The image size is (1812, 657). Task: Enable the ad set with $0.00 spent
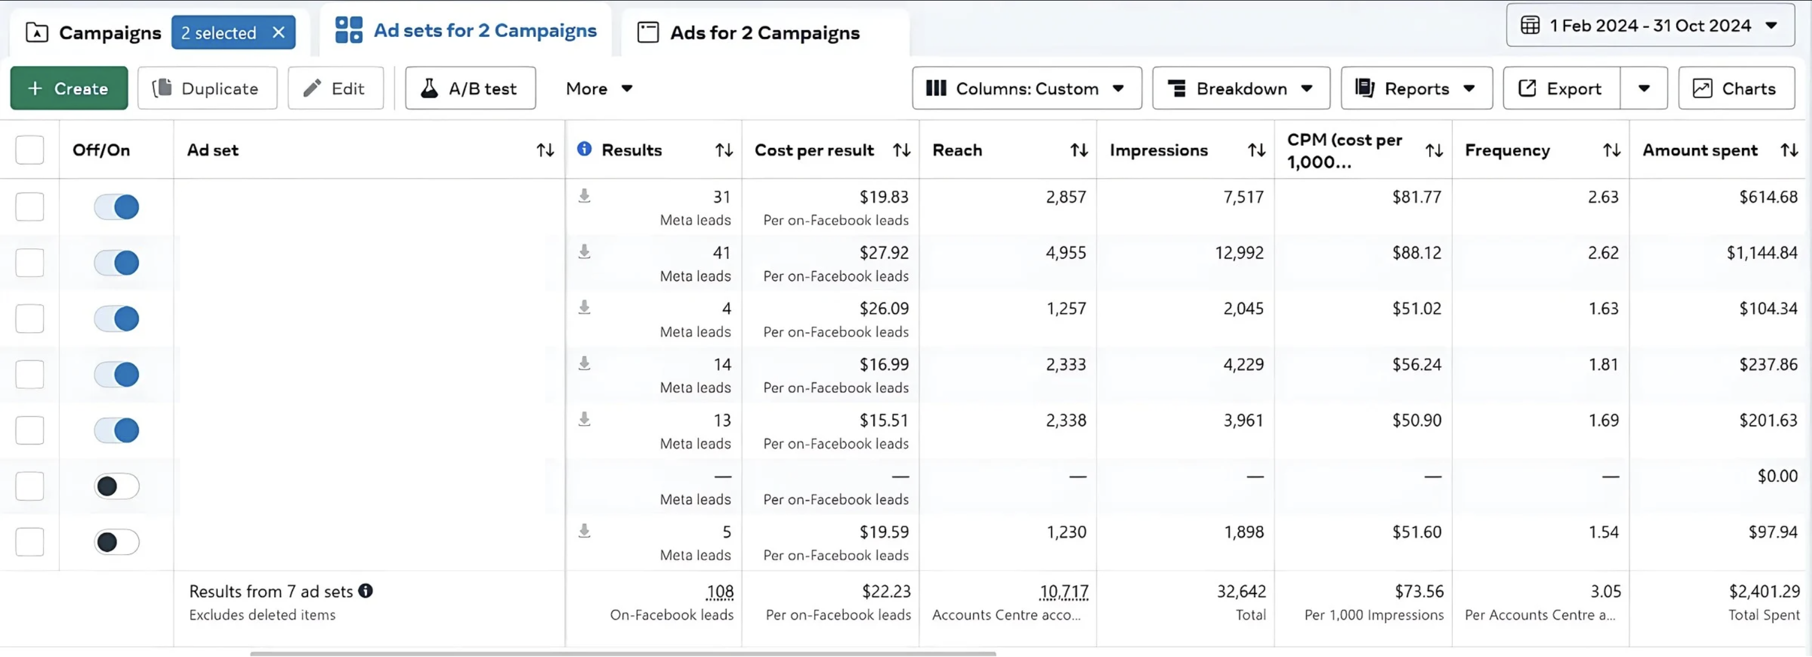[117, 486]
